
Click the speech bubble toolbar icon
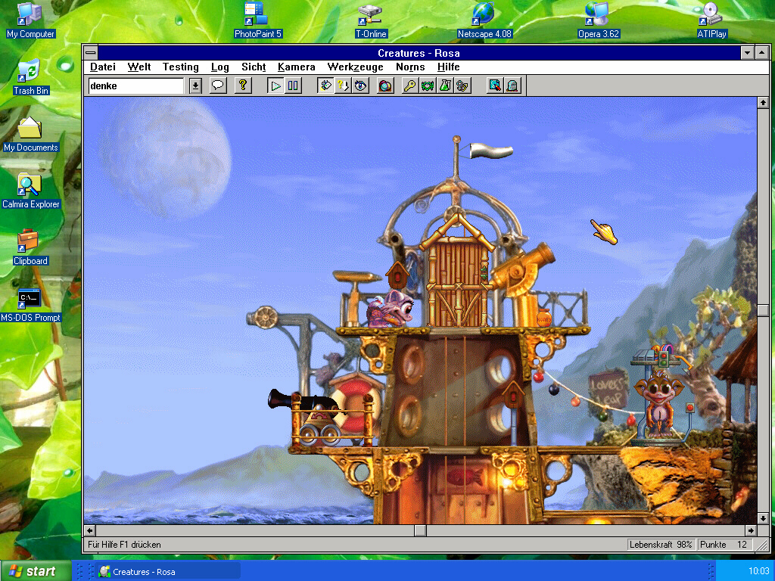click(218, 85)
